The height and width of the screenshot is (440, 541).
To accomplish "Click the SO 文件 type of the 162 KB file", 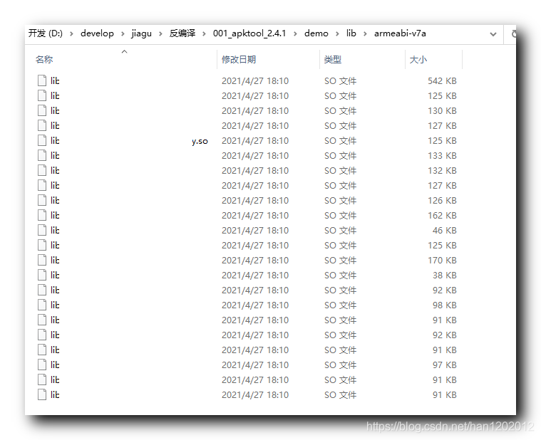I will click(340, 215).
